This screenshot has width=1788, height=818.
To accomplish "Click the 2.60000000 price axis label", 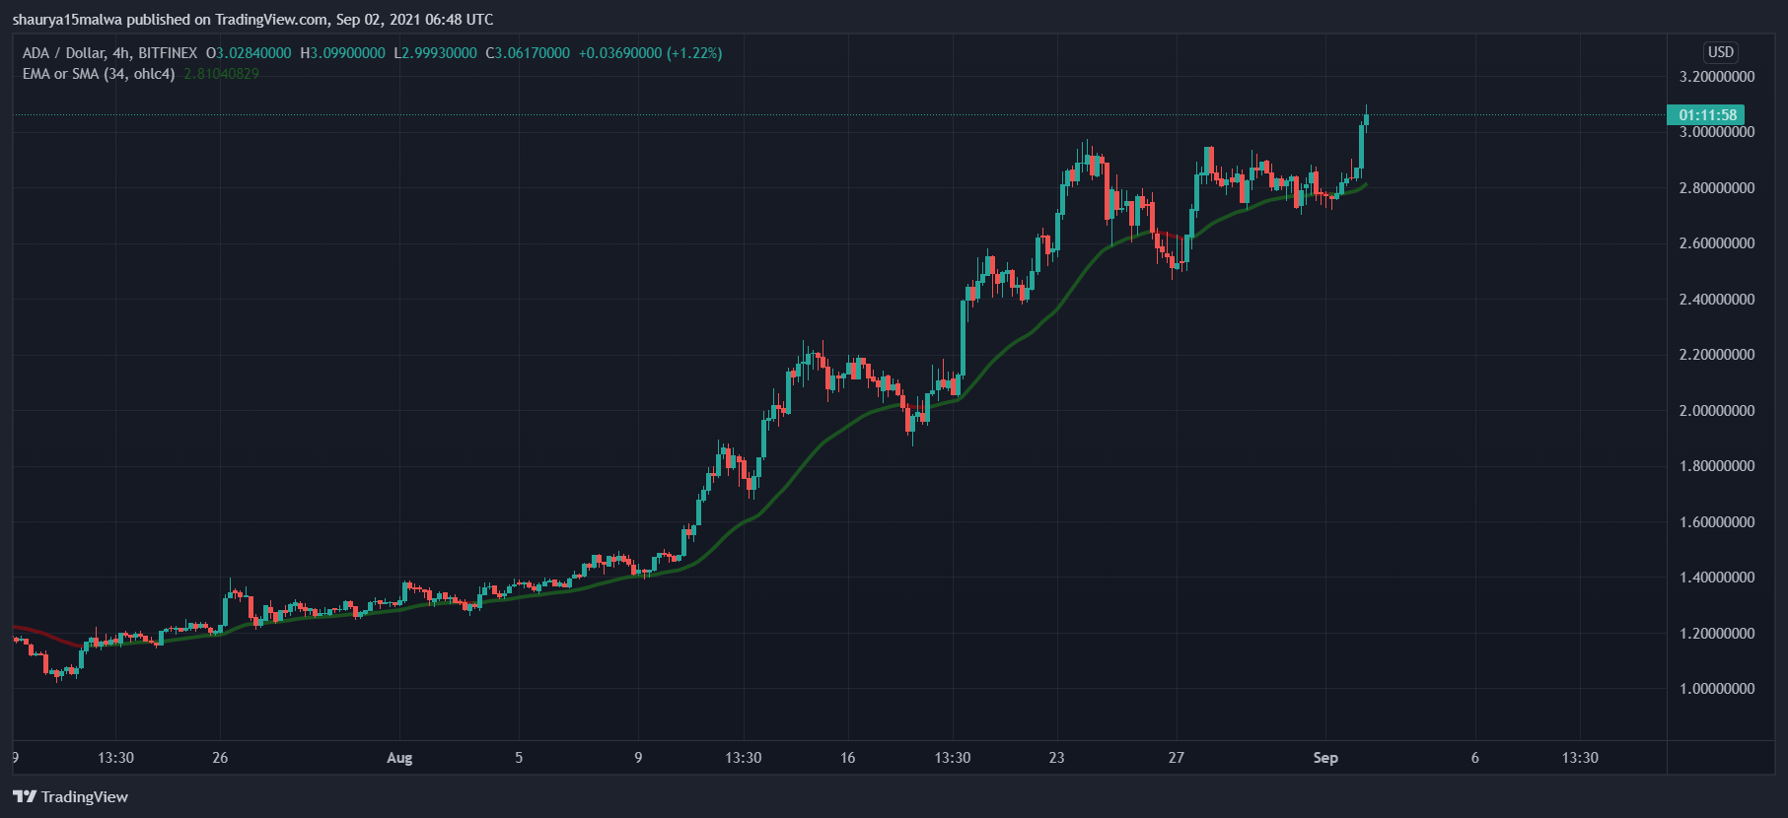I will 1717,243.
